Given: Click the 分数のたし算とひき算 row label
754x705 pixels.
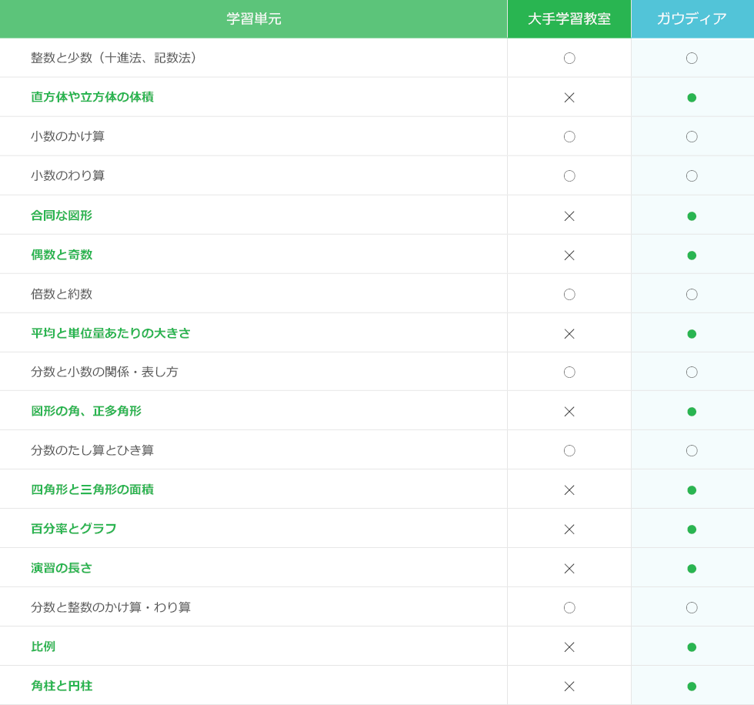Looking at the screenshot, I should tap(92, 450).
